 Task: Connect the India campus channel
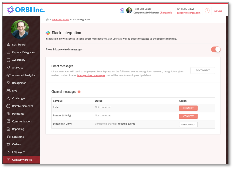[x=188, y=108]
